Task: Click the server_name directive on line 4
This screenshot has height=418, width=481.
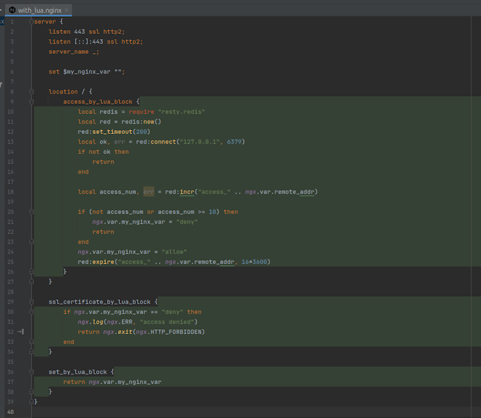Action: pyautogui.click(x=69, y=52)
